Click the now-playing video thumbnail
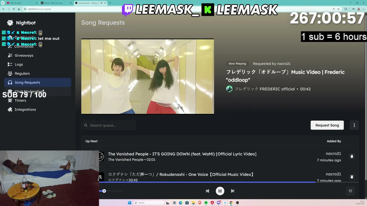This screenshot has width=367, height=206. [148, 76]
